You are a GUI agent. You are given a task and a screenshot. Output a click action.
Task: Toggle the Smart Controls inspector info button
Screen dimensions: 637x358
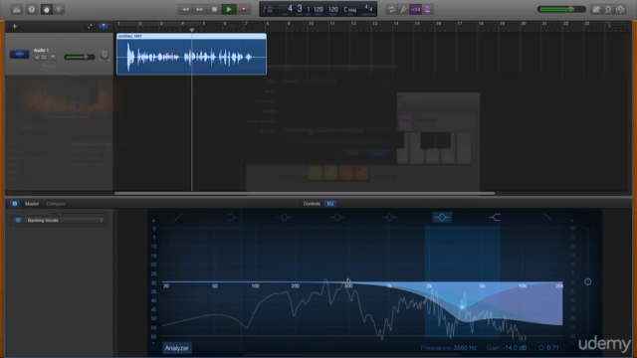15,204
